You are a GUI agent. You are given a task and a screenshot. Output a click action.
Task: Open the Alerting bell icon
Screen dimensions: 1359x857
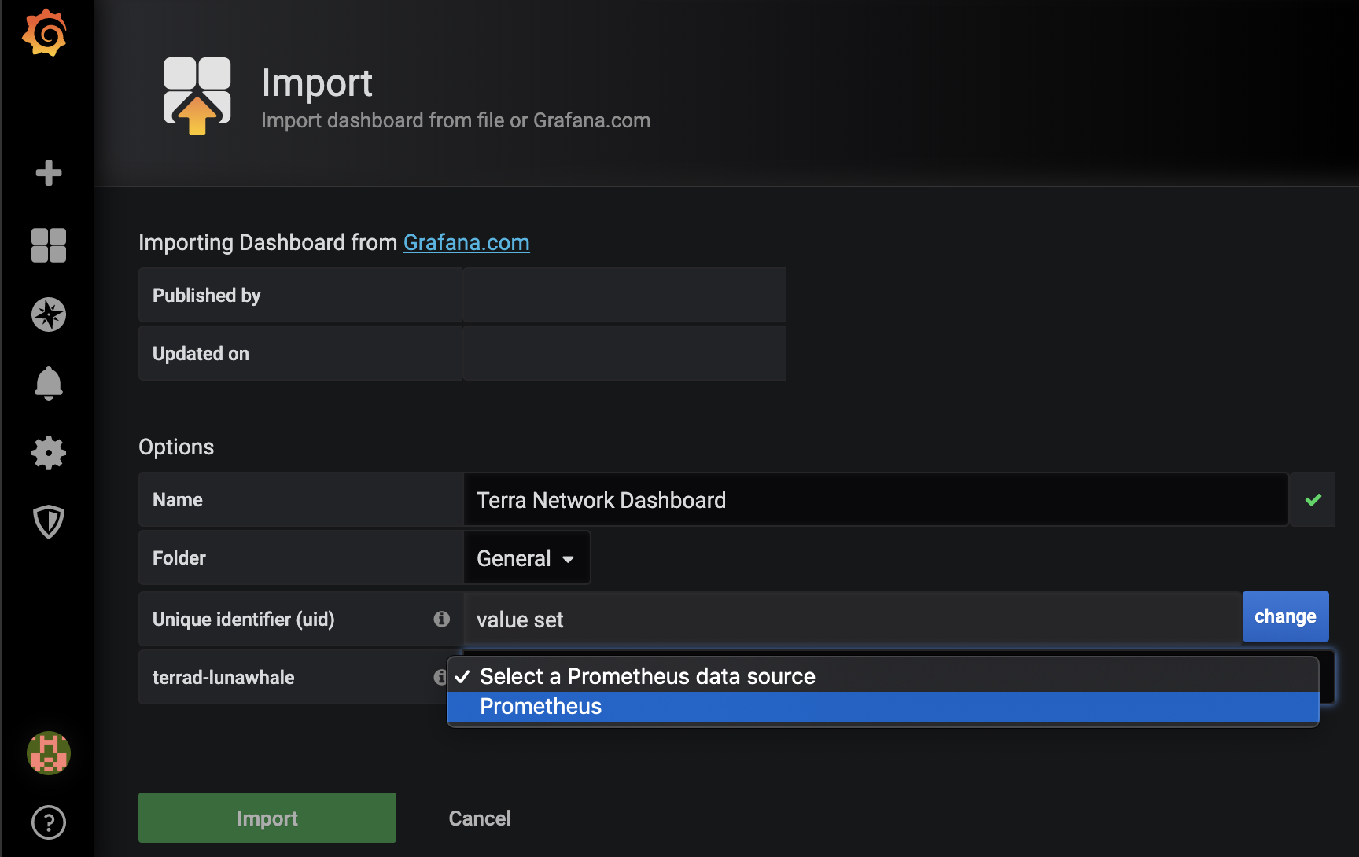[x=49, y=384]
